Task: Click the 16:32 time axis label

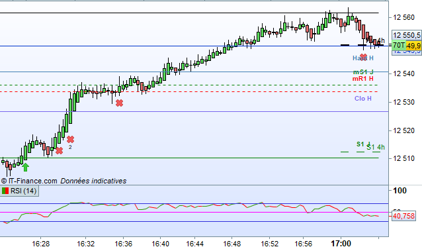Action: (85, 244)
